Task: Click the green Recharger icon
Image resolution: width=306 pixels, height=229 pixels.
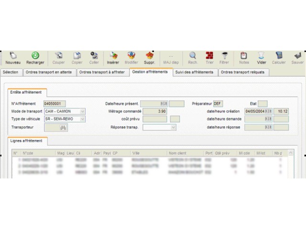Action: tap(35, 56)
